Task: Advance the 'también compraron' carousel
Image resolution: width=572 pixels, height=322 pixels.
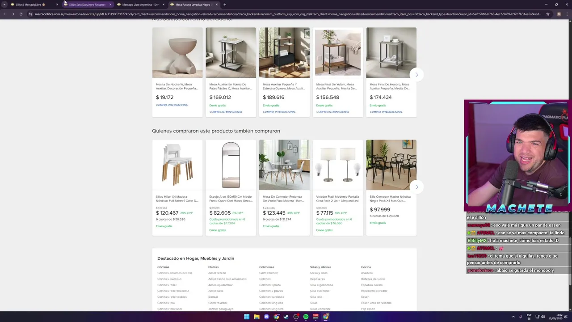Action: tap(416, 187)
